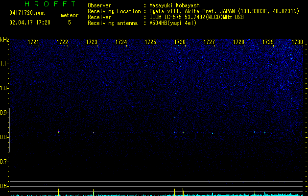
Task: Click the Receiving Location label
Action: [x=114, y=11]
